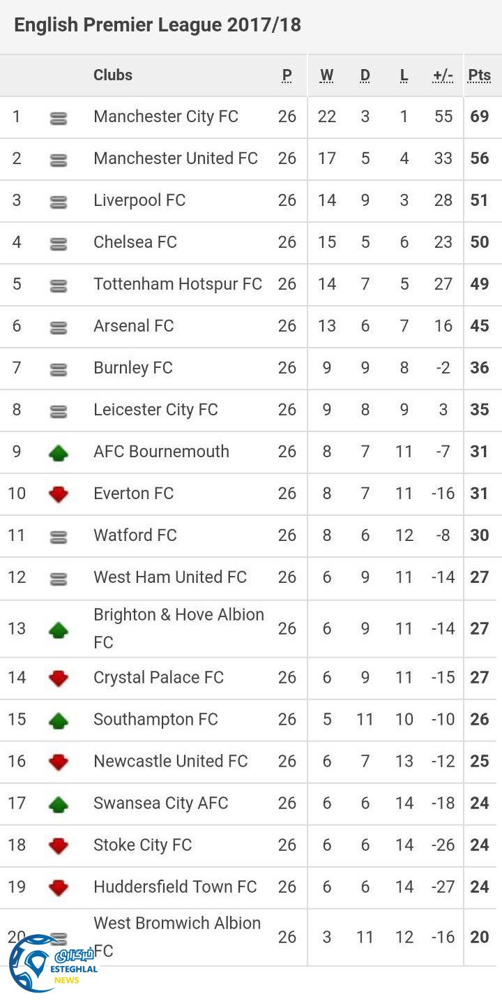Sort table by the Pts column header
Screen dimensions: 502x1008
479,75
